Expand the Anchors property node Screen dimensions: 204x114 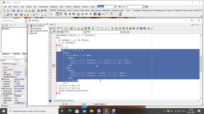click(2, 79)
